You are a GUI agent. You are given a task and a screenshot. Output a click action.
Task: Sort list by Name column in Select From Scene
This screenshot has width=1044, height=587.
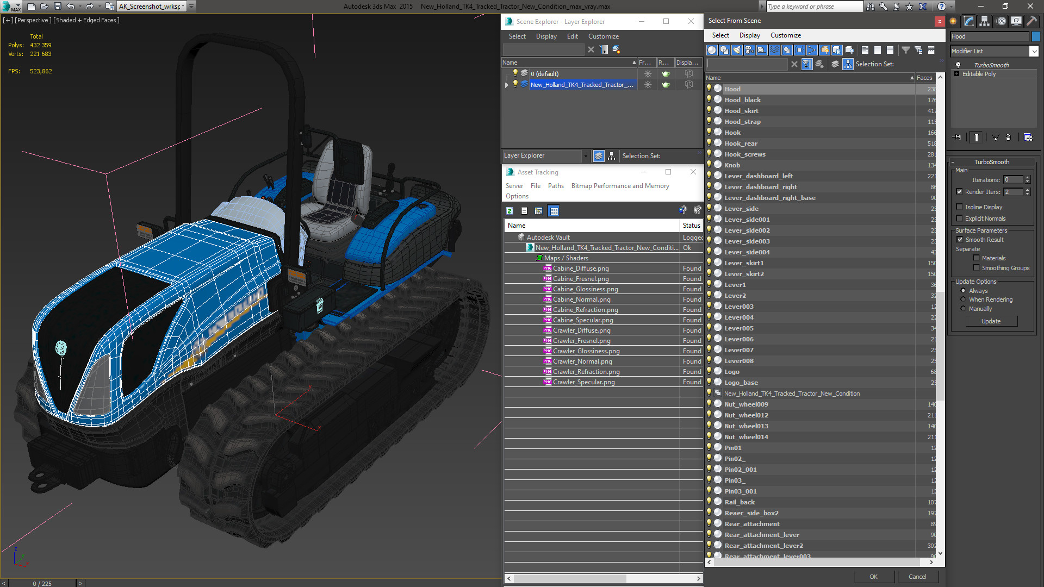(x=810, y=78)
